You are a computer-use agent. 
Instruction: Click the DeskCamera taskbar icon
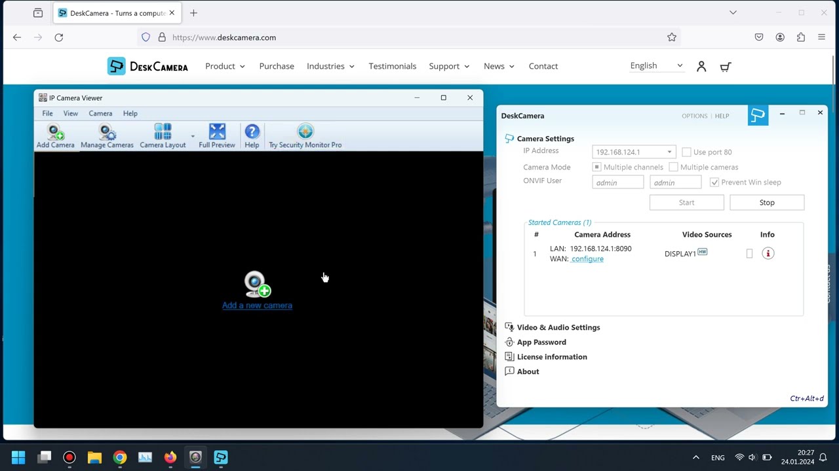point(221,457)
